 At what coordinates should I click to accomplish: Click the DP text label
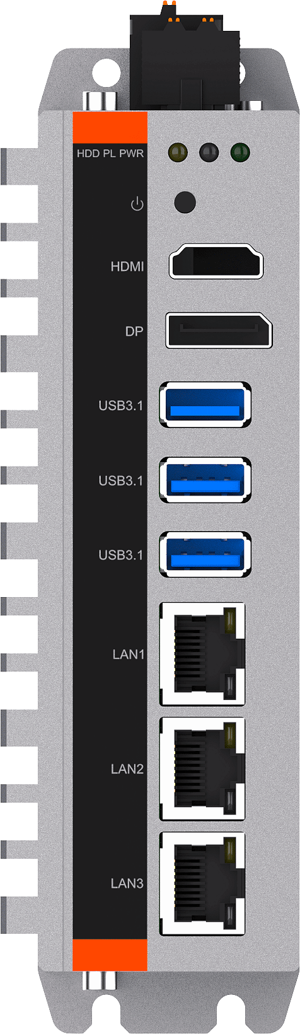pos(134,331)
